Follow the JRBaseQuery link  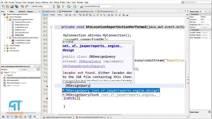[90, 61]
